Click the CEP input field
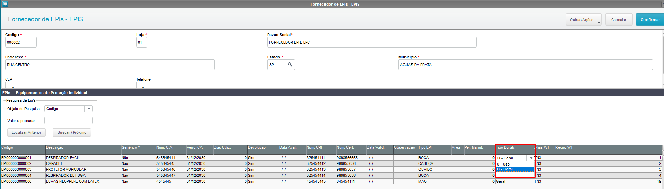This screenshot has width=664, height=189. (x=20, y=85)
